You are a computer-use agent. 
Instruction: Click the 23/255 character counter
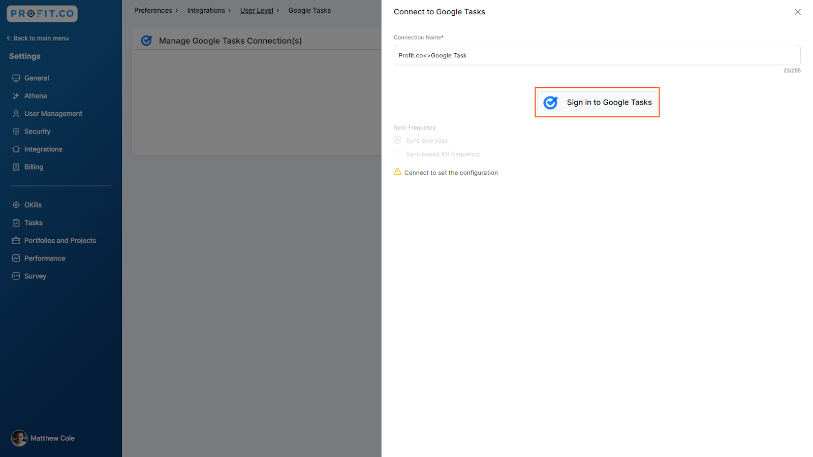(792, 71)
